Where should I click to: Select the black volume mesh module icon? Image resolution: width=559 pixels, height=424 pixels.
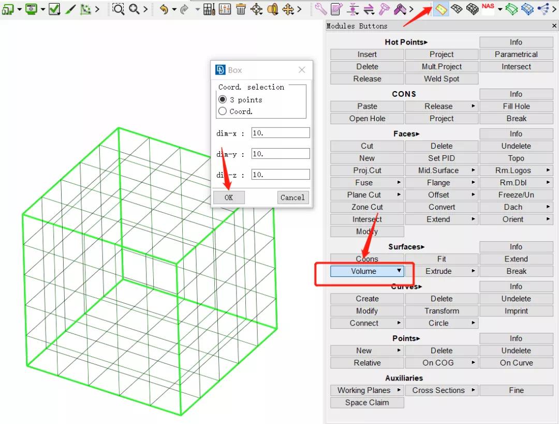point(473,9)
